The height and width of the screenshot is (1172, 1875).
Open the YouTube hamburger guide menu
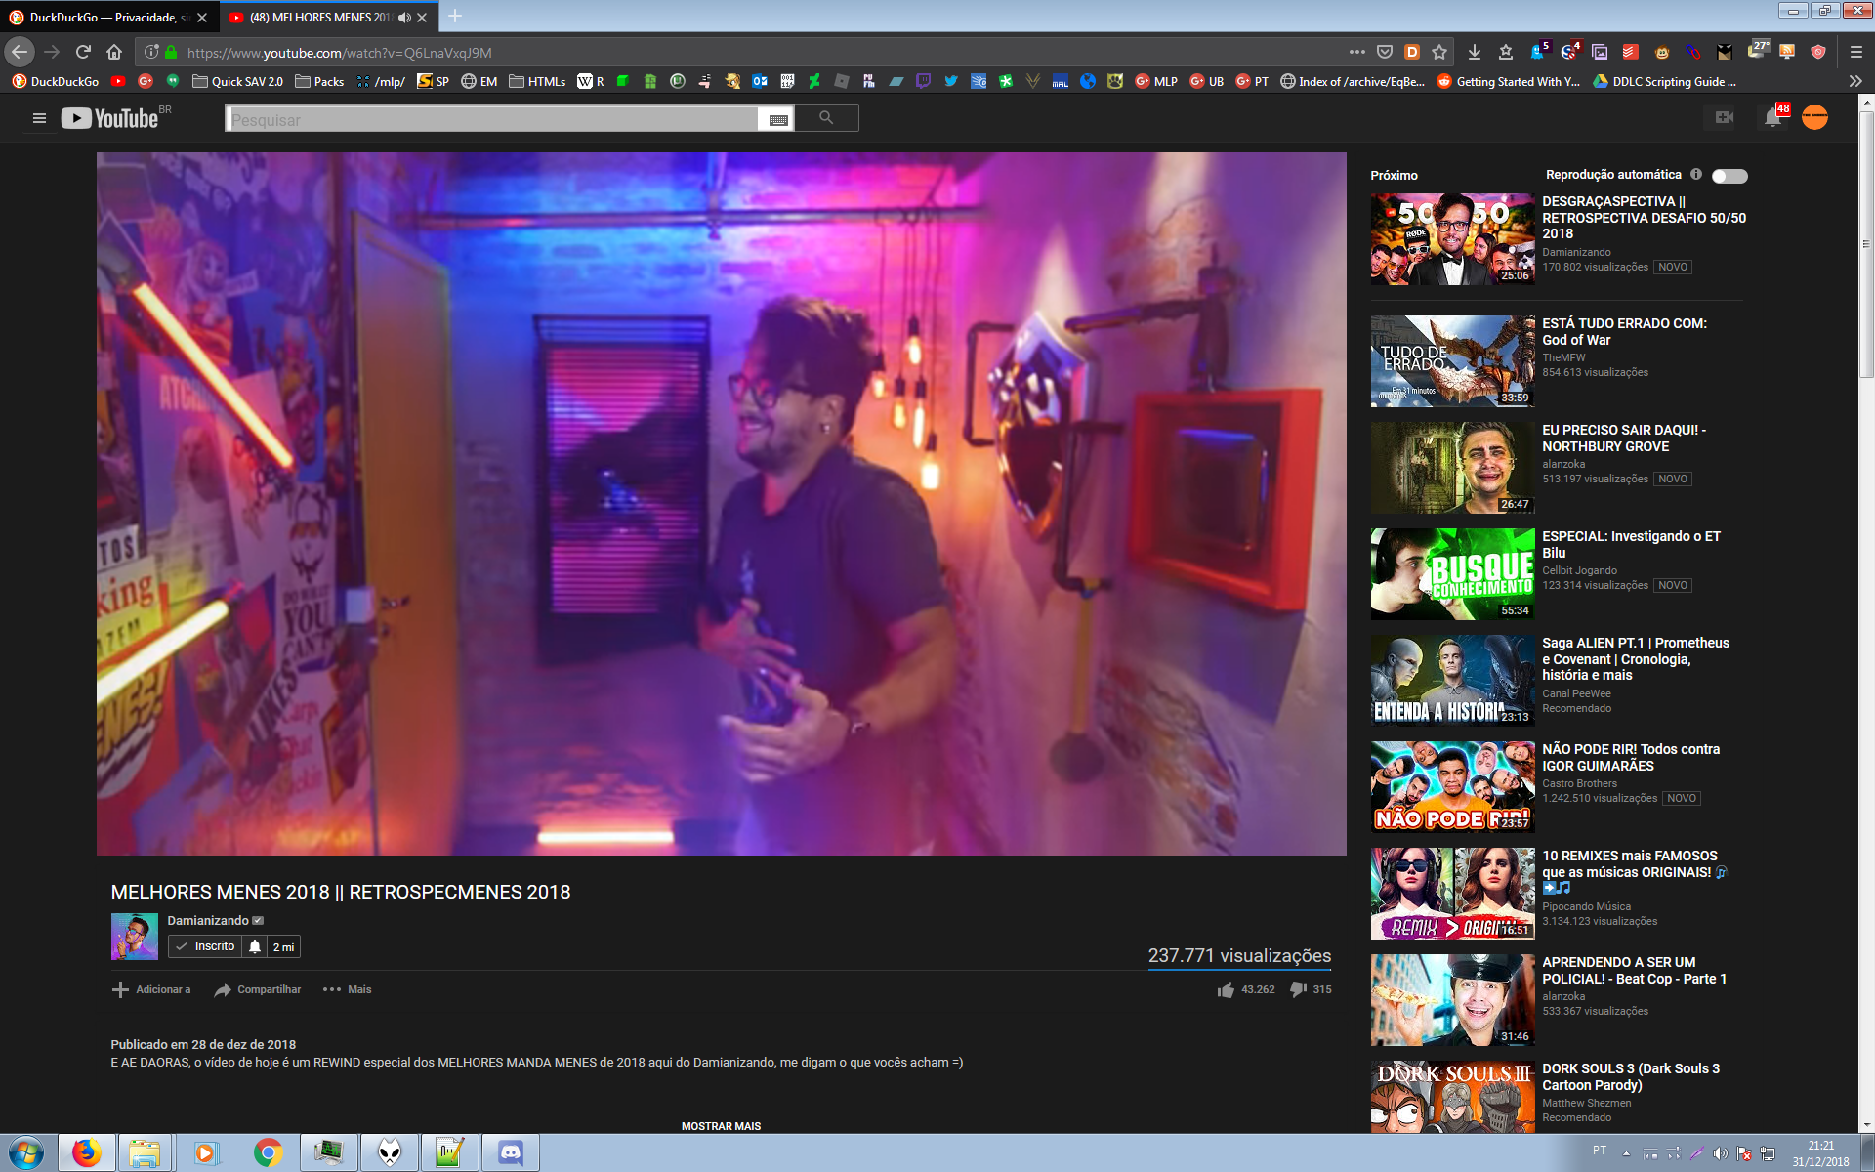(x=39, y=118)
